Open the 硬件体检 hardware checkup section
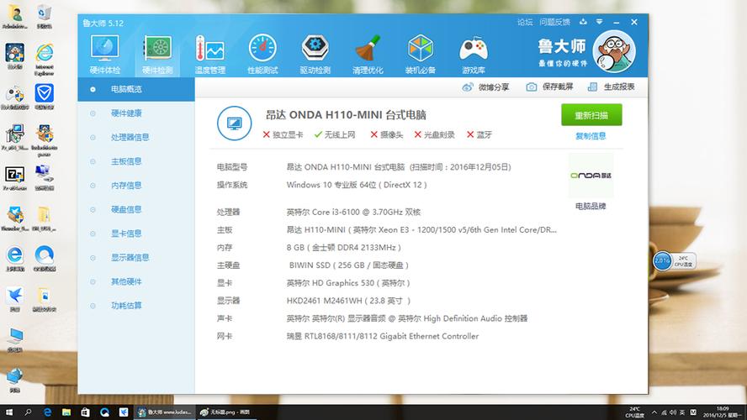747x420 pixels. pos(105,55)
